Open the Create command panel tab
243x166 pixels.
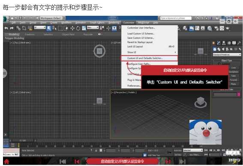click(x=213, y=43)
